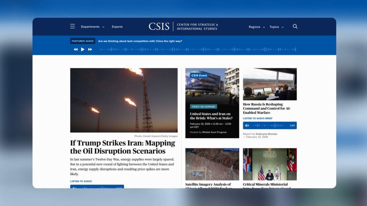Image resolution: width=367 pixels, height=206 pixels.
Task: Play the featured audio
Action: [83, 49]
